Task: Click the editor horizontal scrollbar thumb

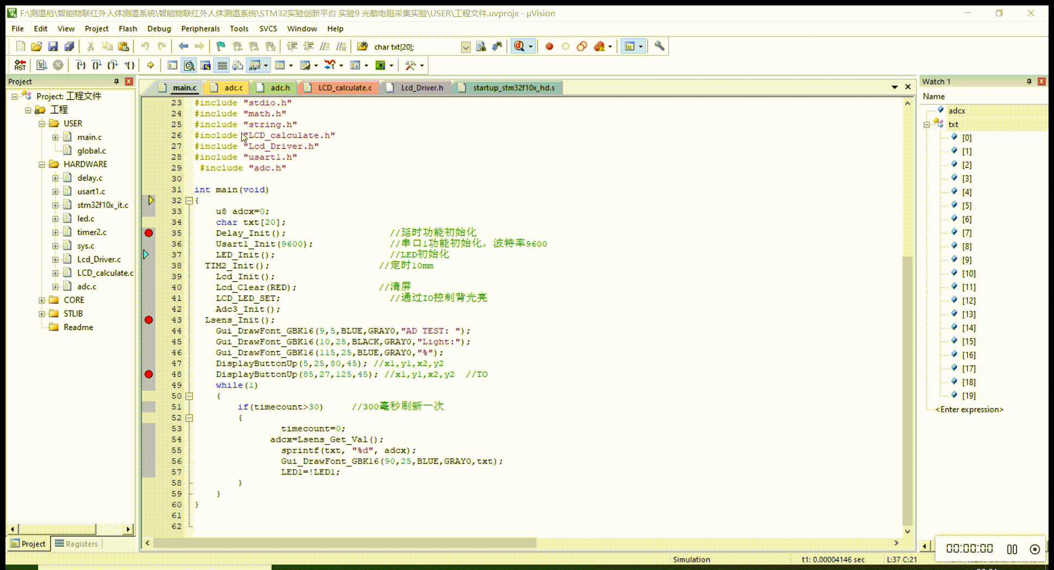Action: pyautogui.click(x=345, y=543)
